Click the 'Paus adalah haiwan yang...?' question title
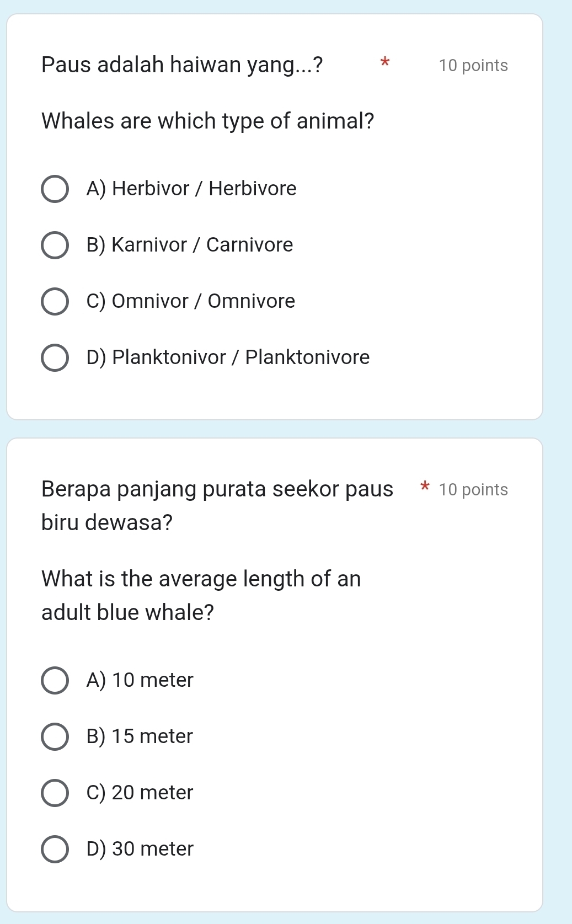The image size is (572, 924). point(182,65)
